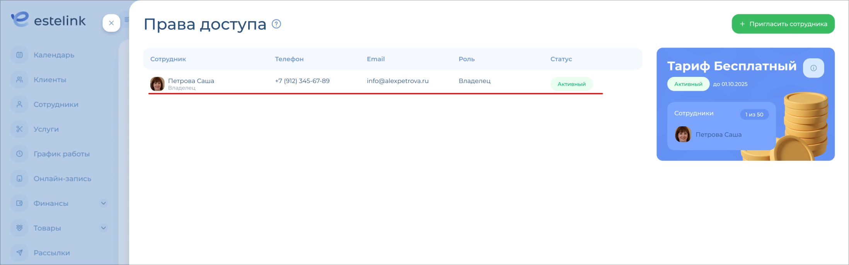Click the Клиенты people icon

click(x=19, y=80)
